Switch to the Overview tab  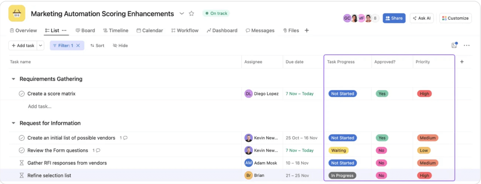[x=23, y=30]
